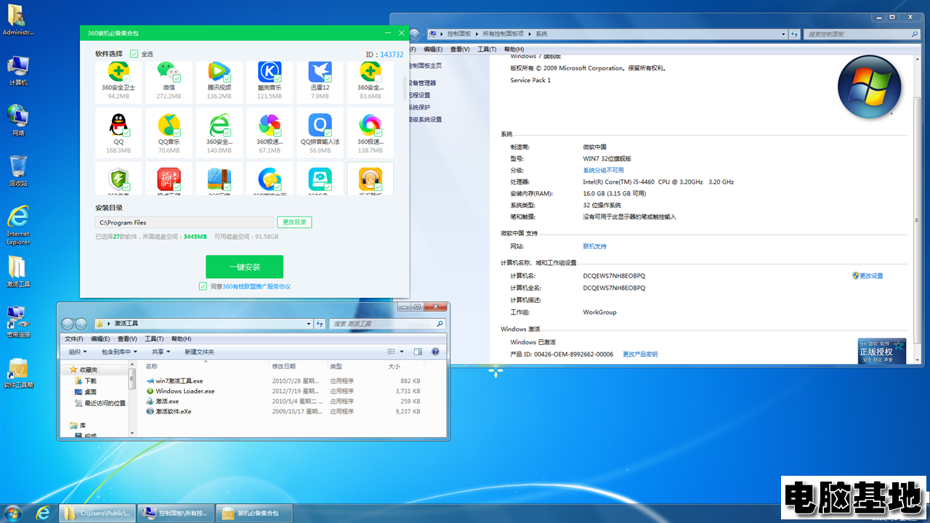This screenshot has width=930, height=523.
Task: Click the C:\Program Files install path field
Action: 185,222
